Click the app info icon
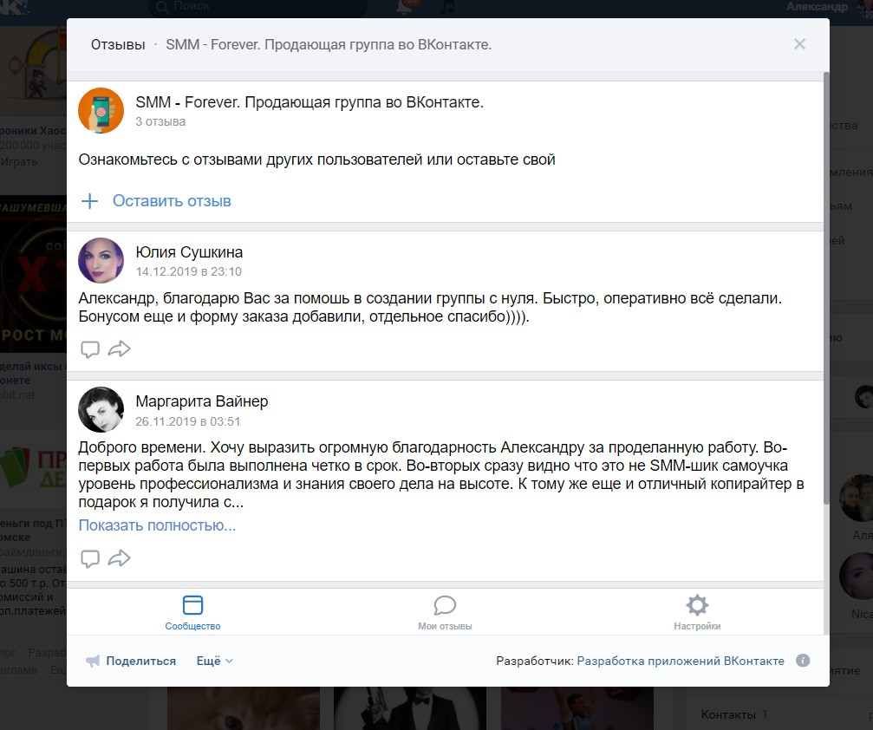The width and height of the screenshot is (873, 730). coord(803,661)
